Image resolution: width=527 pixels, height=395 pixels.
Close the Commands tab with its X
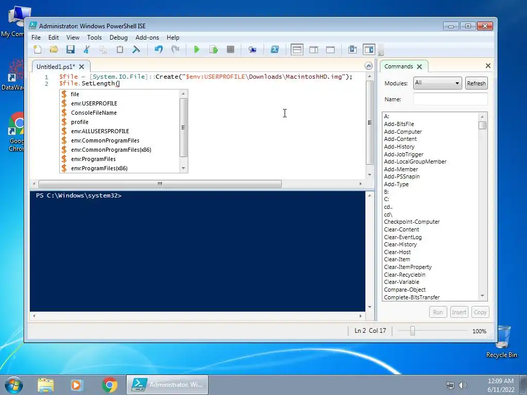pyautogui.click(x=419, y=66)
